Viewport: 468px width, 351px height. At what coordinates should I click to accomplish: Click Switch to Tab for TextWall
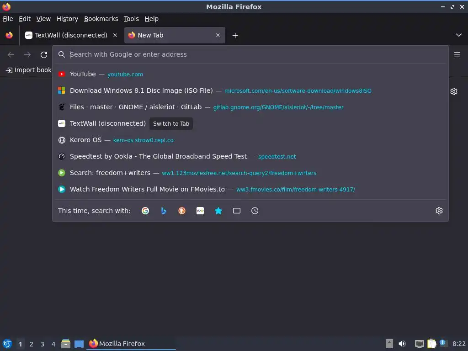click(x=171, y=123)
